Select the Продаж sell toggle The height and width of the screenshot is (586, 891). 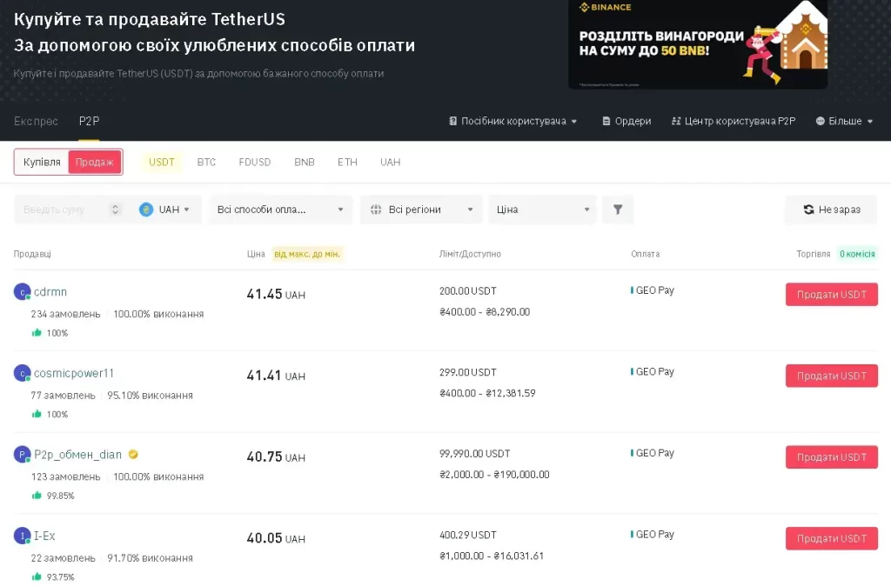point(94,162)
